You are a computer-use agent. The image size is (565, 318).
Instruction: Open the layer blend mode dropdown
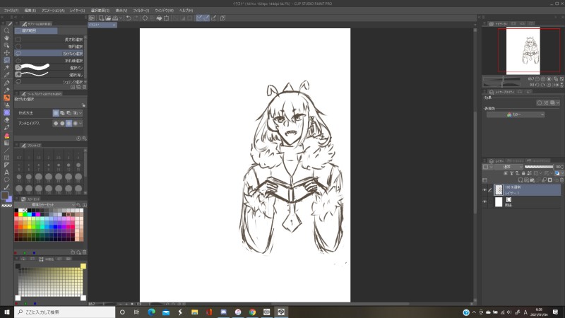pos(509,167)
